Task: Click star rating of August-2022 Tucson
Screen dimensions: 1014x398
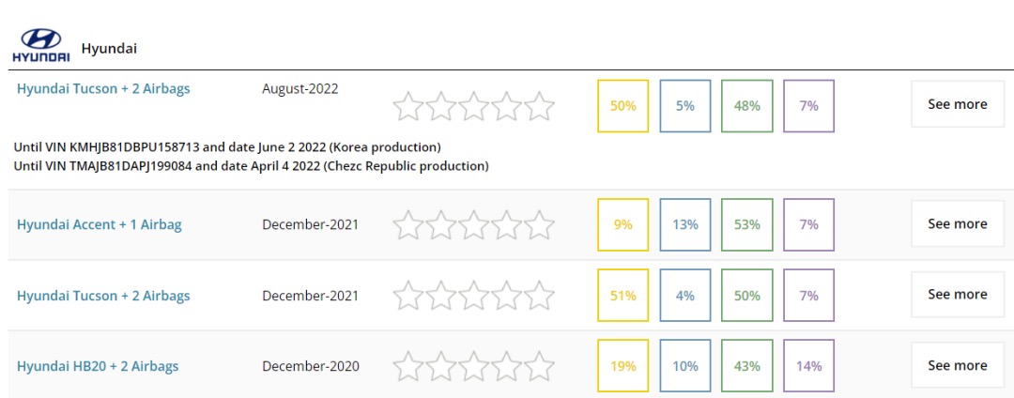Action: pos(473,107)
